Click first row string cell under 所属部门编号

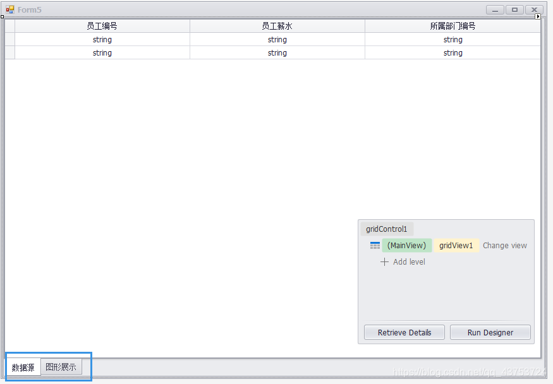(453, 39)
